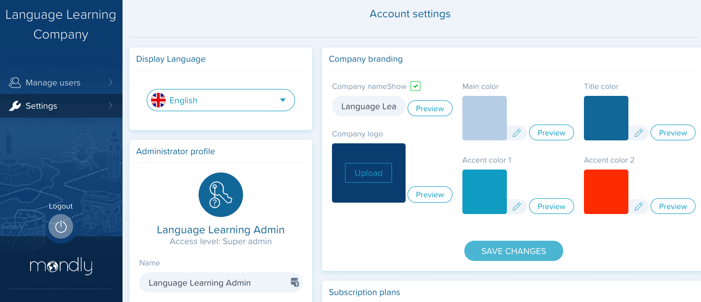Click the Accent color 2 red swatch
Image resolution: width=701 pixels, height=302 pixels.
(x=606, y=192)
